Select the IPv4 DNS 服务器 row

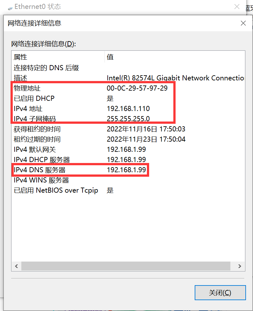tap(40, 170)
